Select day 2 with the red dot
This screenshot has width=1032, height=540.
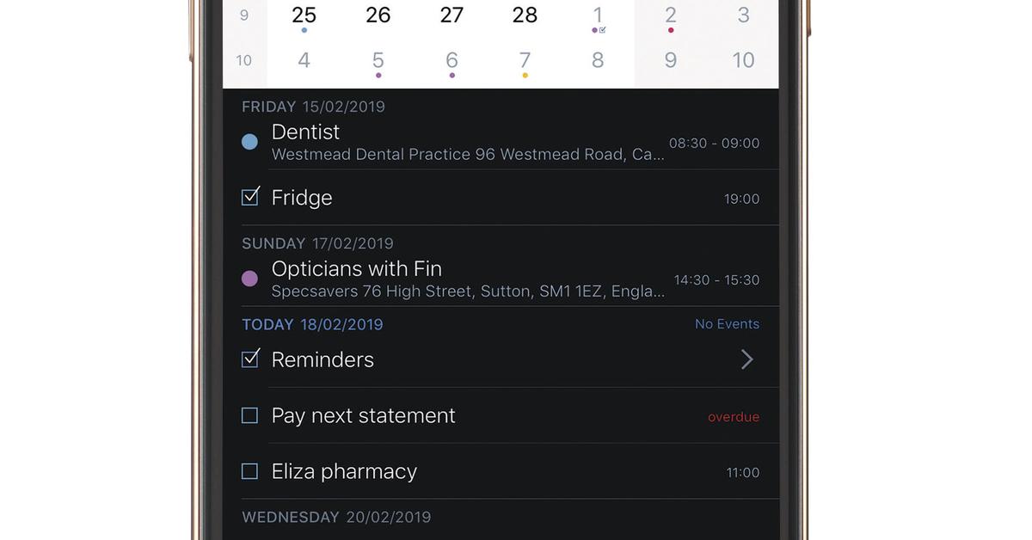click(x=671, y=15)
